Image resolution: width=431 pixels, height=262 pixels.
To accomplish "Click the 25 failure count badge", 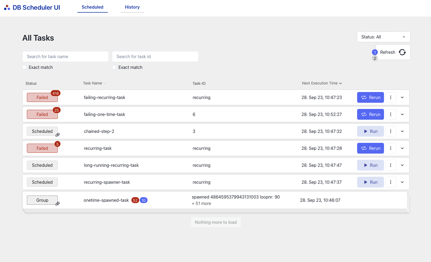I will click(x=56, y=110).
